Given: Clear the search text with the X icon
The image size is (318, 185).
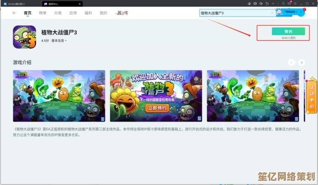Looking at the screenshot, I should click(272, 13).
